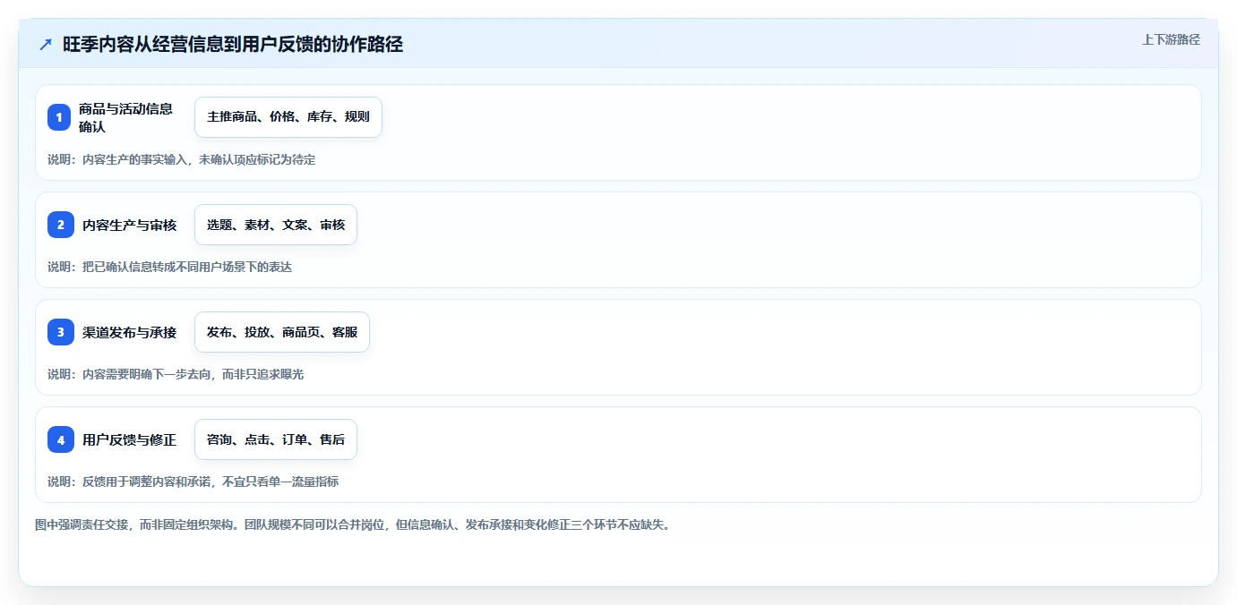1237x605 pixels.
Task: Click the 上下游路径 label
Action: pos(1171,40)
